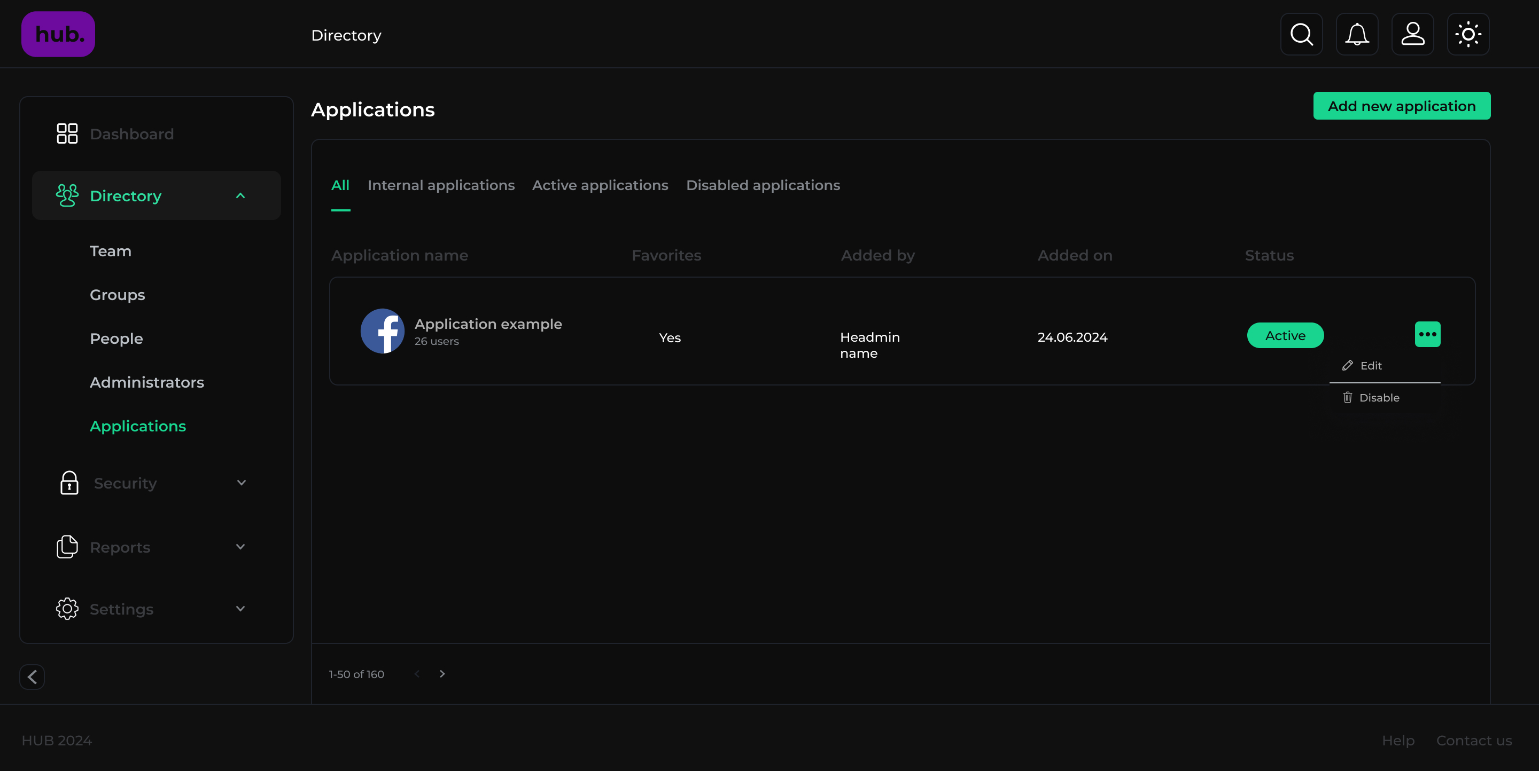
Task: Click the Directory sidebar label
Action: [126, 196]
